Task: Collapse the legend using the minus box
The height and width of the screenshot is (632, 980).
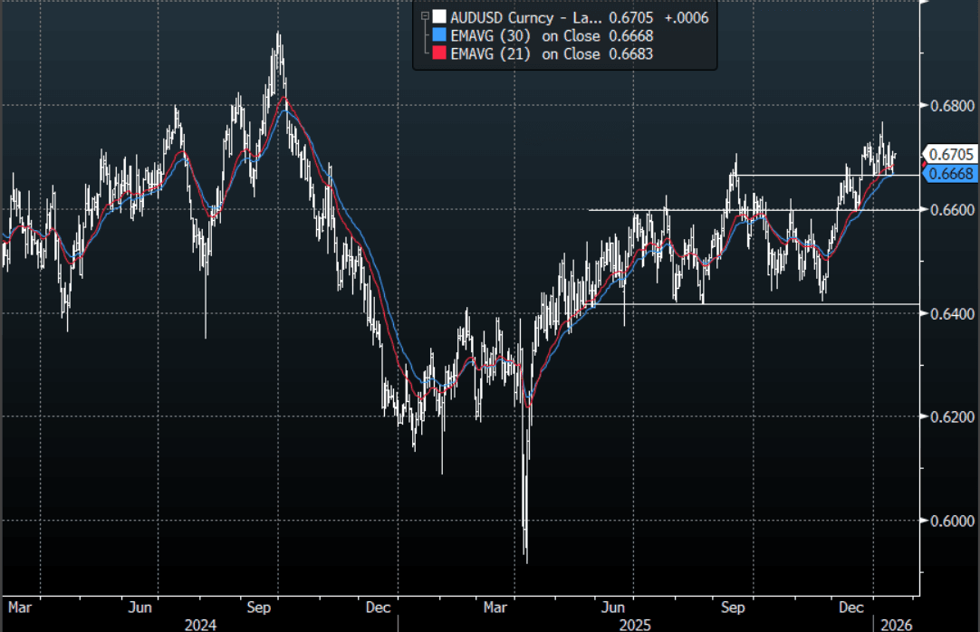Action: tap(425, 17)
